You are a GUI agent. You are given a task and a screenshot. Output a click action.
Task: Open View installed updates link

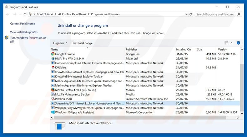point(24,32)
